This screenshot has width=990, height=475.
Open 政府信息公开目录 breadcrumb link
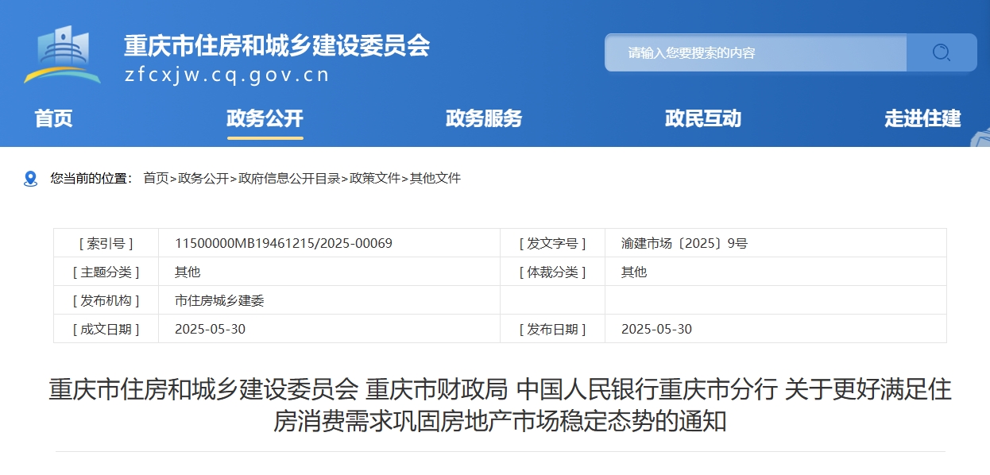tap(289, 179)
